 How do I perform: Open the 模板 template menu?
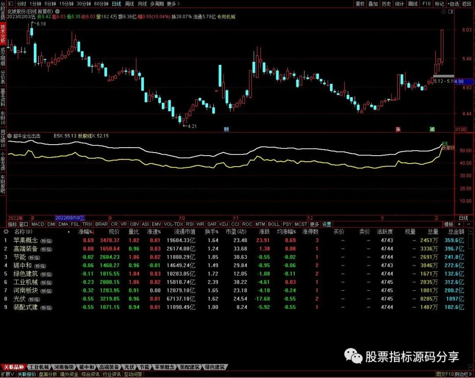[449, 224]
